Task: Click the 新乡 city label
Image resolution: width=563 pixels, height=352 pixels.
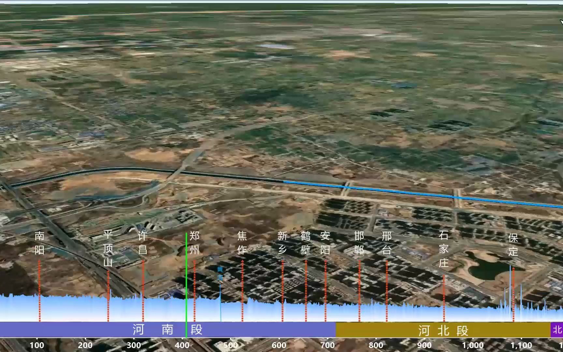Action: 282,243
